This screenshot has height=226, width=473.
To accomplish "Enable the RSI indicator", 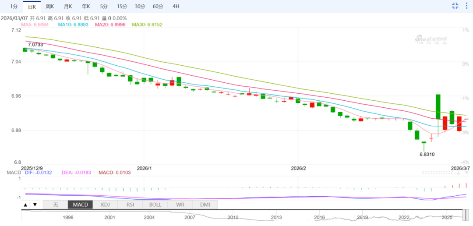I will [130, 205].
